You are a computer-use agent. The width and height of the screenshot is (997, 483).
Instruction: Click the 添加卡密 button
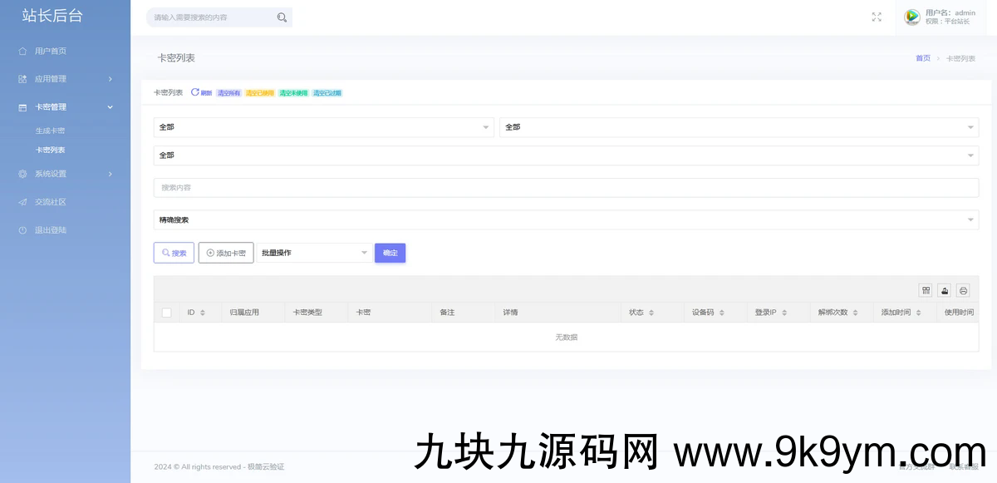point(226,253)
